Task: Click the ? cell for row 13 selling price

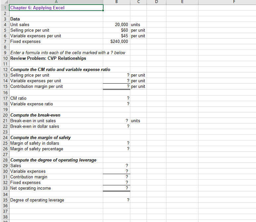Action: click(116, 75)
